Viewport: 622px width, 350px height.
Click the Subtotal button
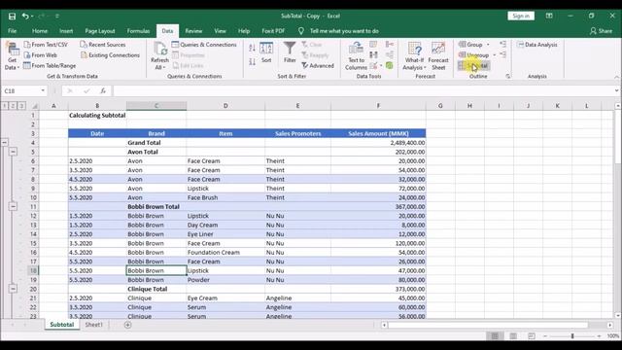[x=474, y=66]
